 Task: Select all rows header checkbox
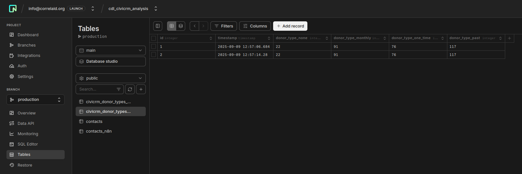(x=154, y=38)
